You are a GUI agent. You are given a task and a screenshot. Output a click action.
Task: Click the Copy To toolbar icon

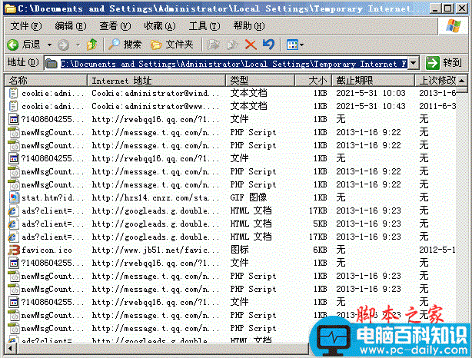[x=232, y=45]
